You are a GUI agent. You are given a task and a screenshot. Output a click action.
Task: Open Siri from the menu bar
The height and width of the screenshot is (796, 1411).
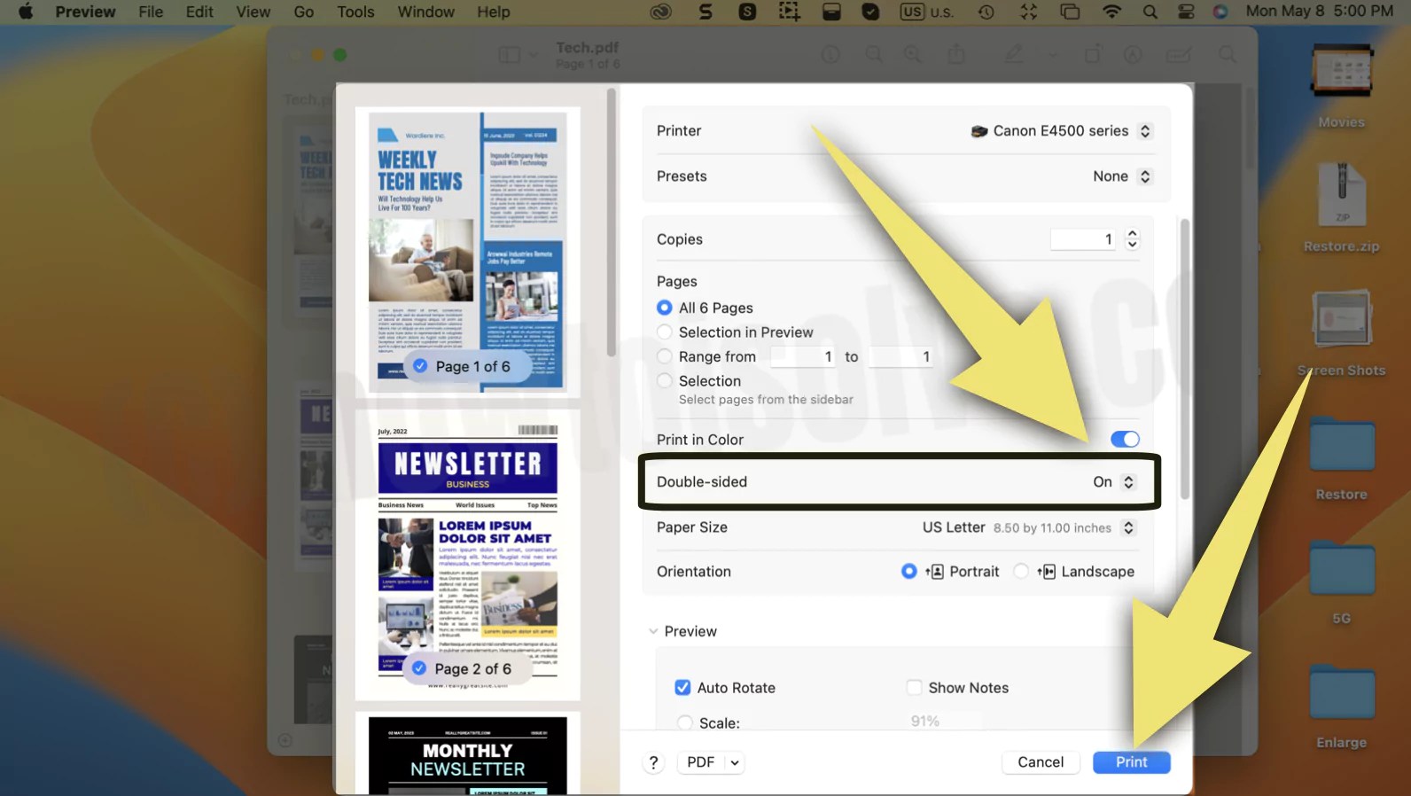tap(1220, 12)
